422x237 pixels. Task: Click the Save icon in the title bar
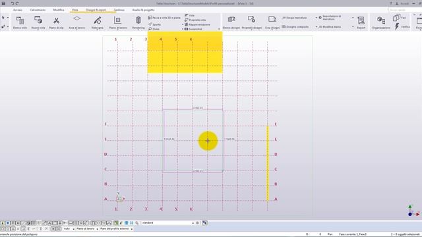coord(3,3)
